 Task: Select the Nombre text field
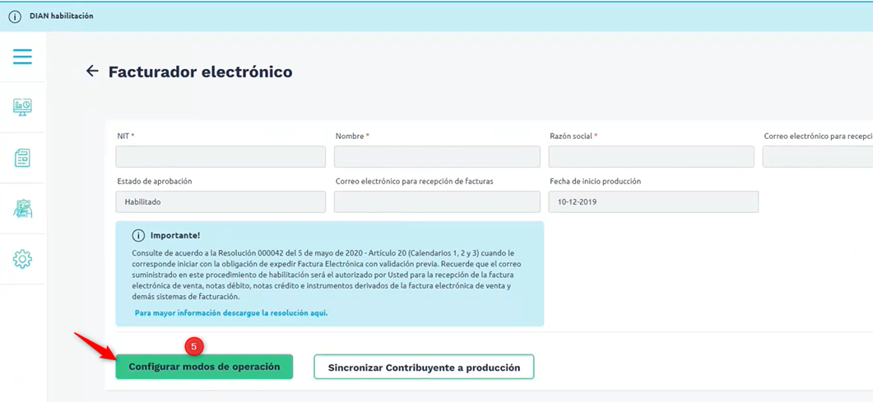click(437, 157)
